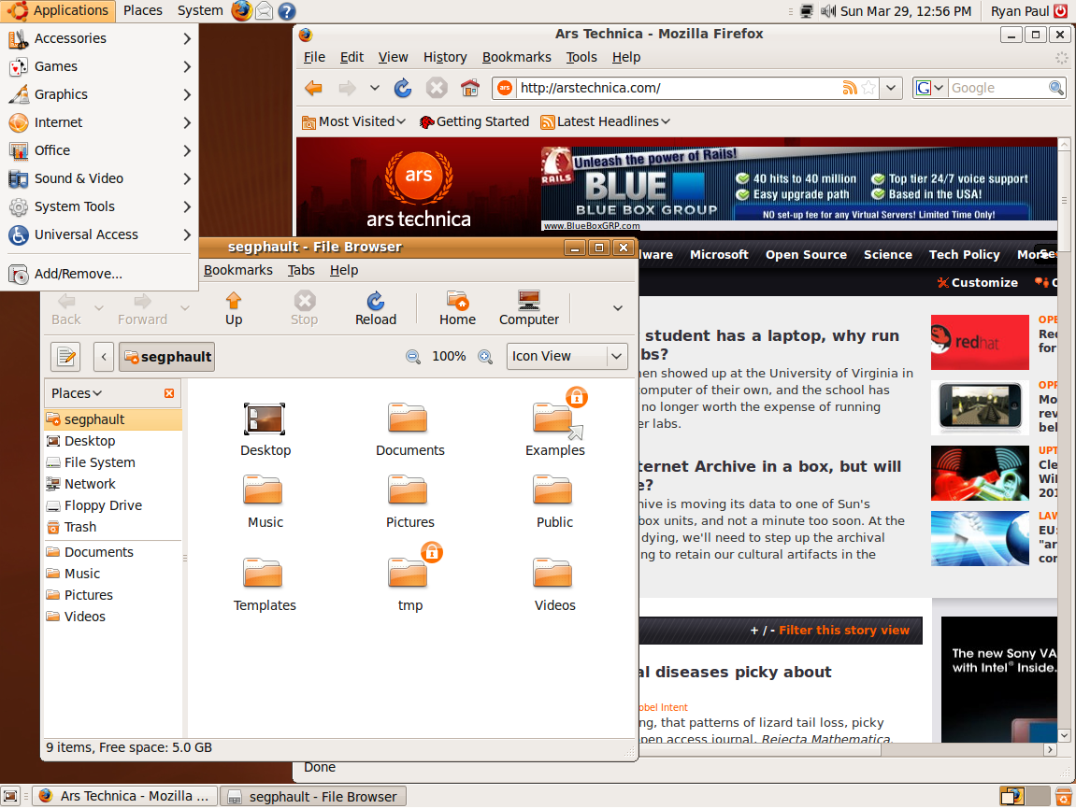Click Firefox back arrow button
The height and width of the screenshot is (809, 1076).
313,88
